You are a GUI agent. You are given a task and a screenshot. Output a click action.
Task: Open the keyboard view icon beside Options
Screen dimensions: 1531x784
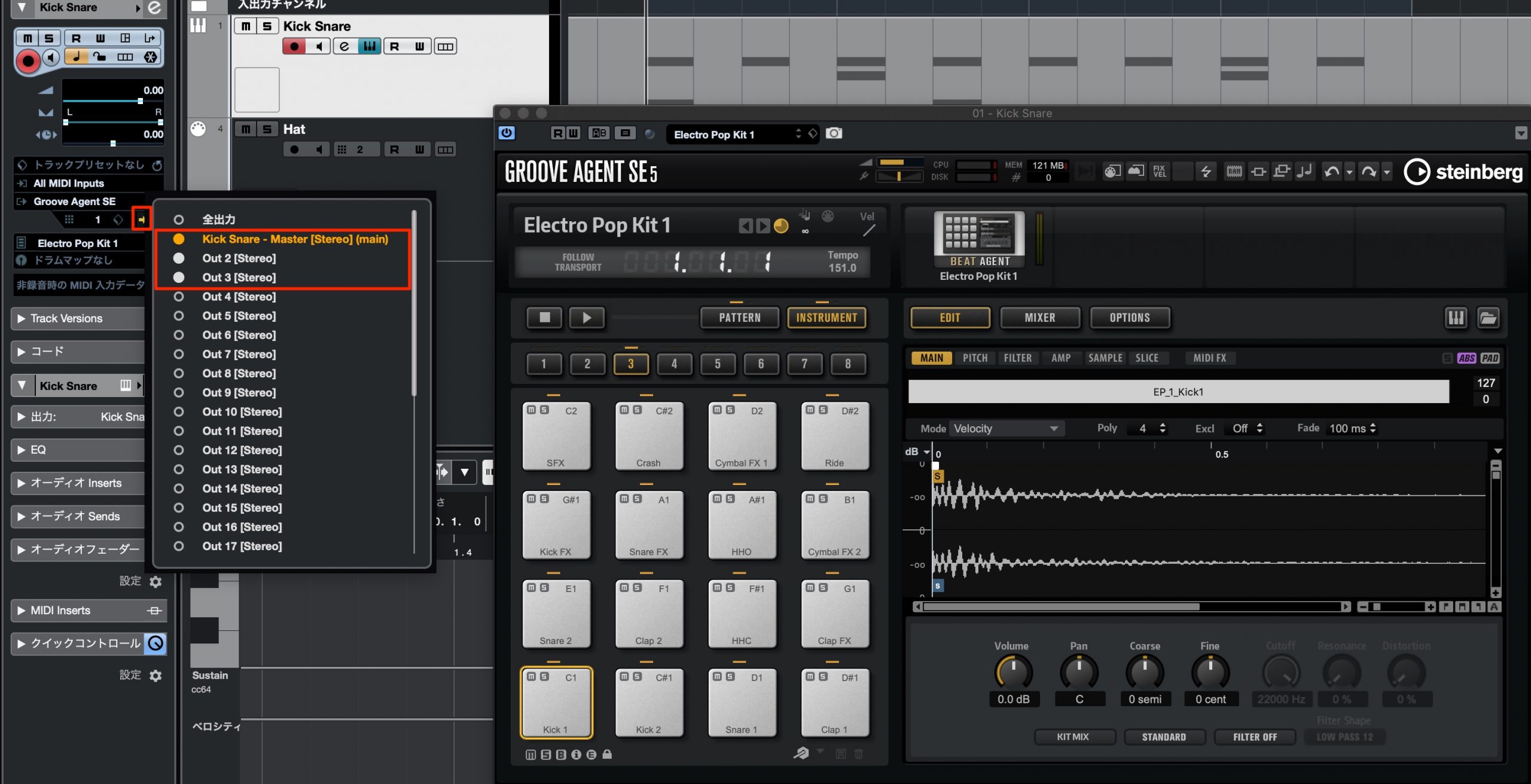tap(1456, 318)
